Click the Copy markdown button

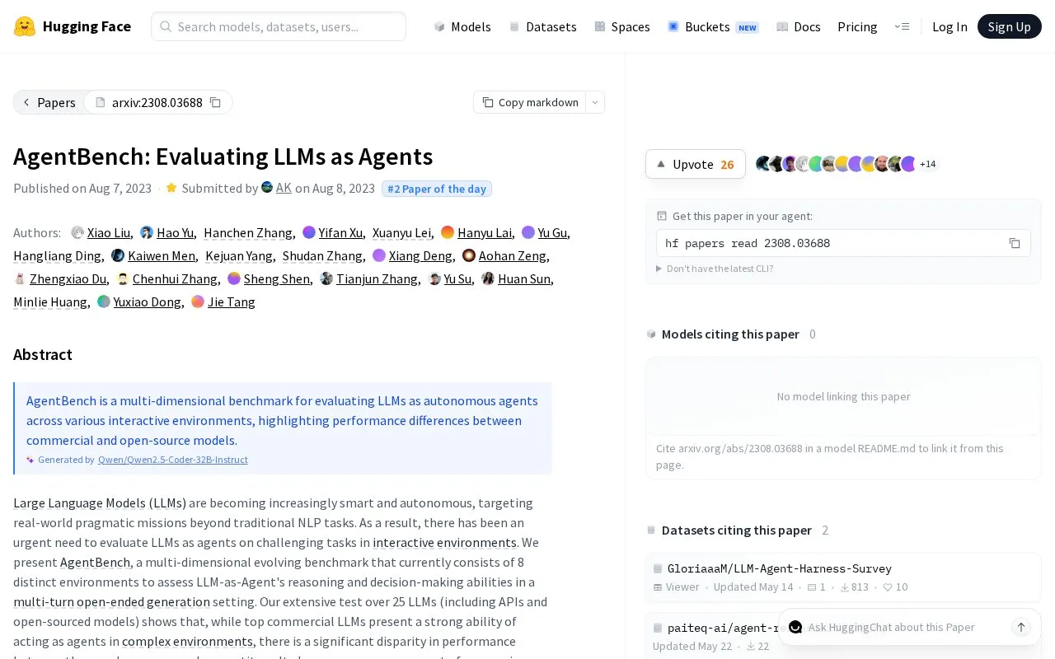click(530, 102)
